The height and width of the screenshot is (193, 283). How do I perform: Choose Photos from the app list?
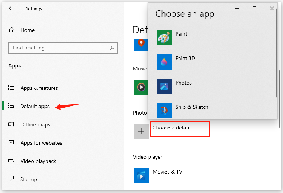tap(183, 83)
